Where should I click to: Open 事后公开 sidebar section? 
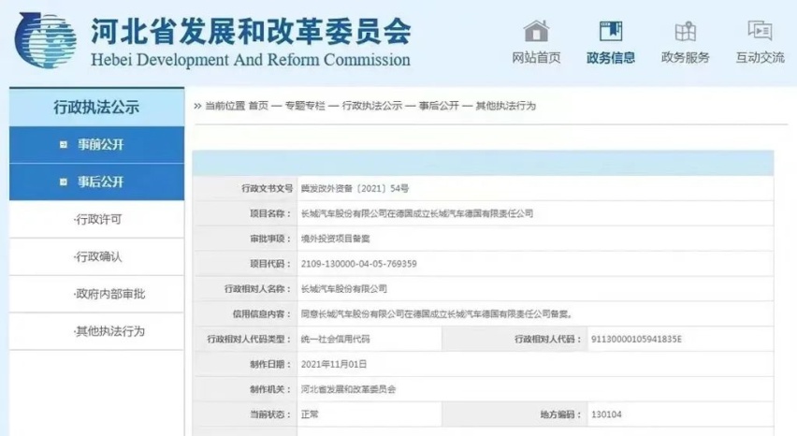(x=96, y=182)
